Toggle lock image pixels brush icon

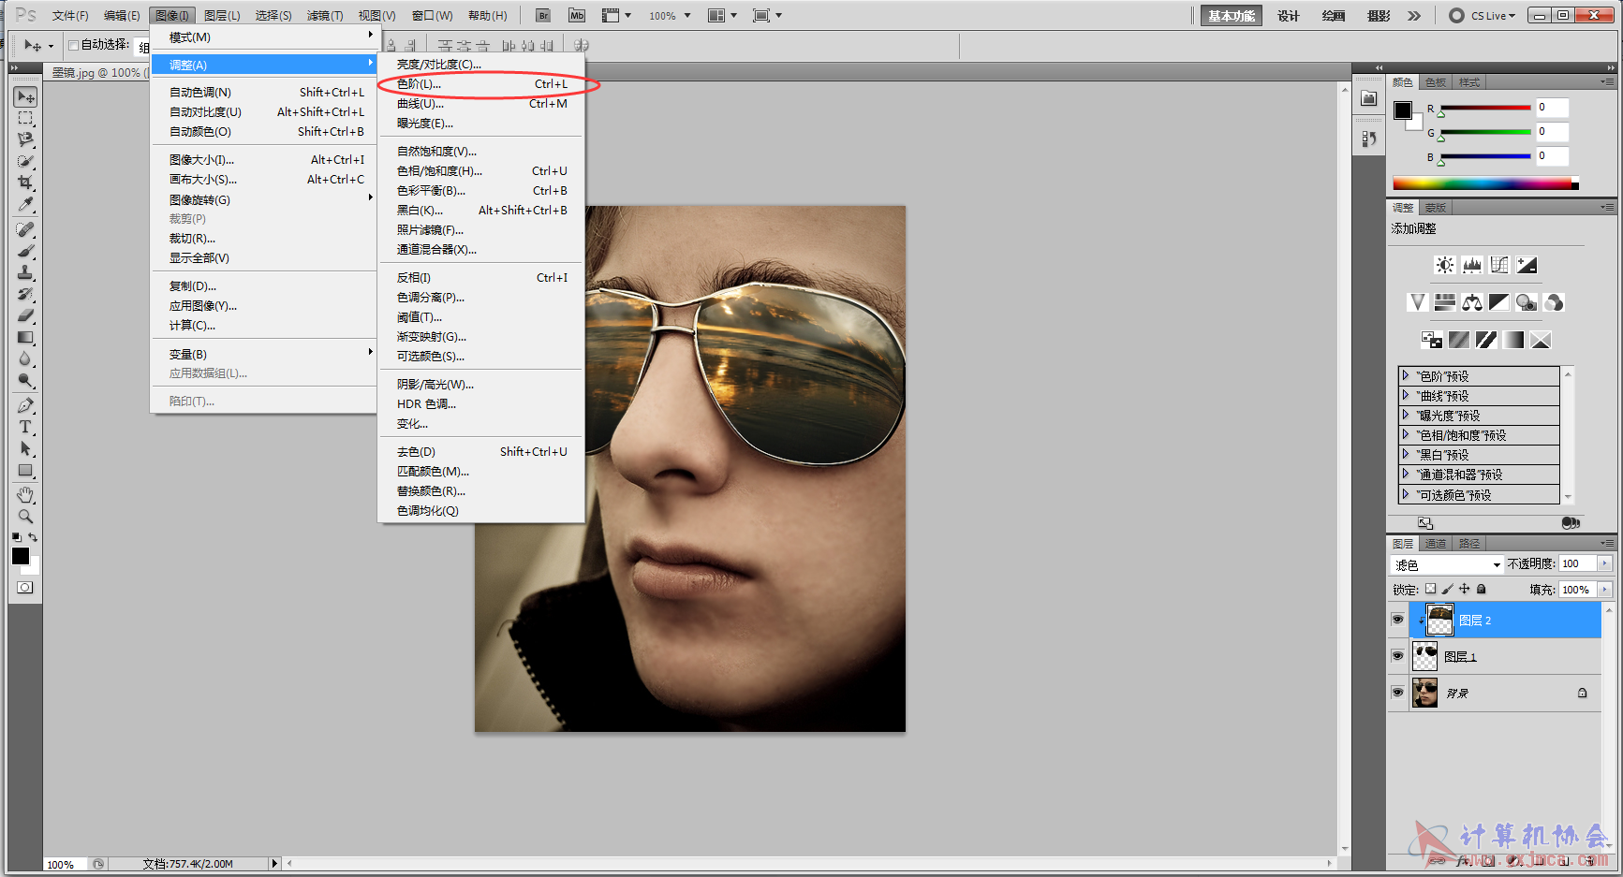1447,589
